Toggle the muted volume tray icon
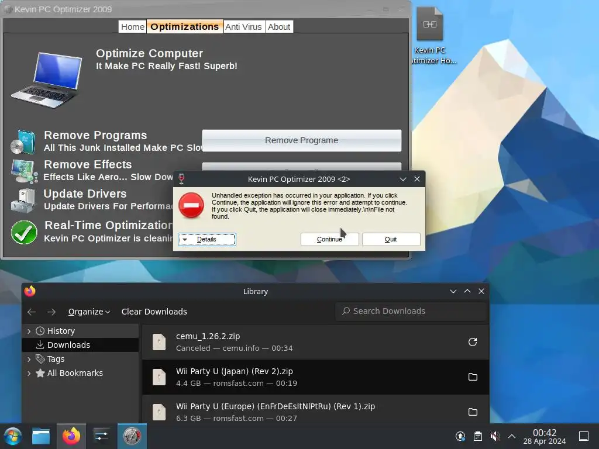This screenshot has height=449, width=599. point(495,436)
